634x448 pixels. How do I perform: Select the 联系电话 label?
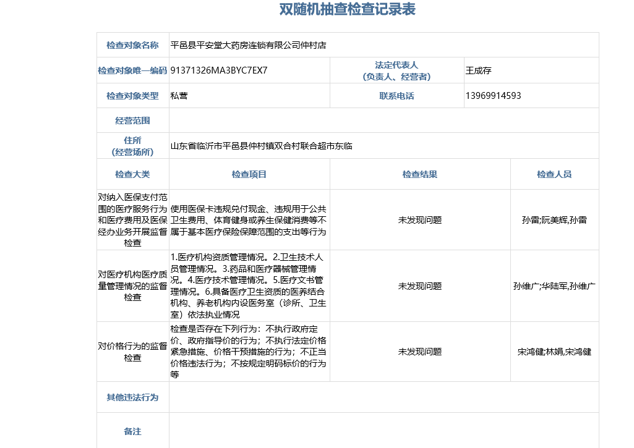(x=396, y=96)
